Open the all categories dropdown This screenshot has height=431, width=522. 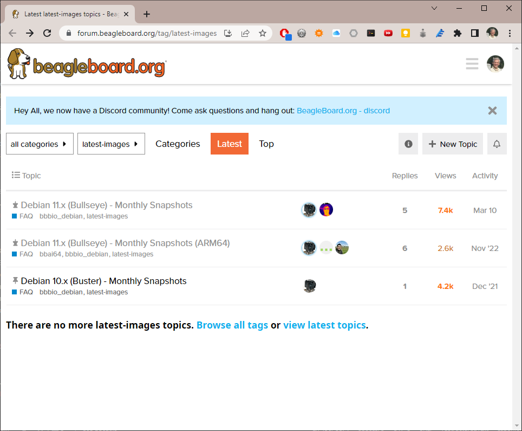[40, 144]
